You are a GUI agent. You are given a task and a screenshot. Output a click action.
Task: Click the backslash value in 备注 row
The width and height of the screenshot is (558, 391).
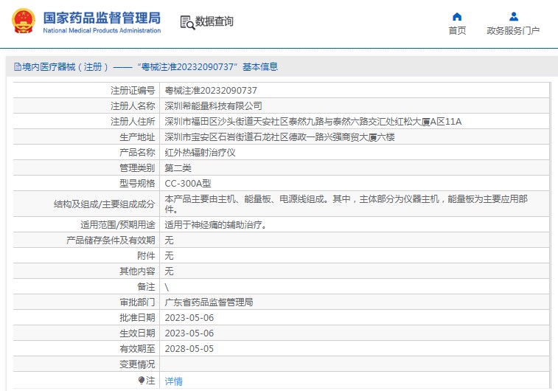(x=167, y=287)
